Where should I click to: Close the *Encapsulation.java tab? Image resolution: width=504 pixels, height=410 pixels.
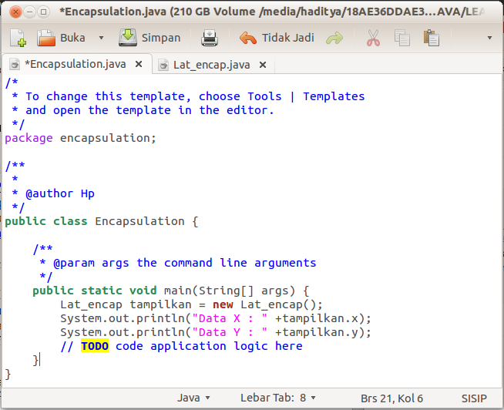click(139, 64)
